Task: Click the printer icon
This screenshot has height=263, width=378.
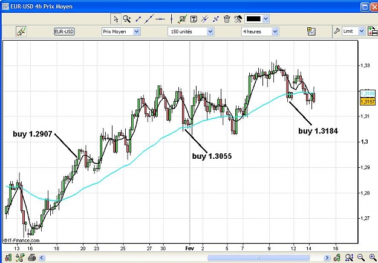Action: (31, 258)
